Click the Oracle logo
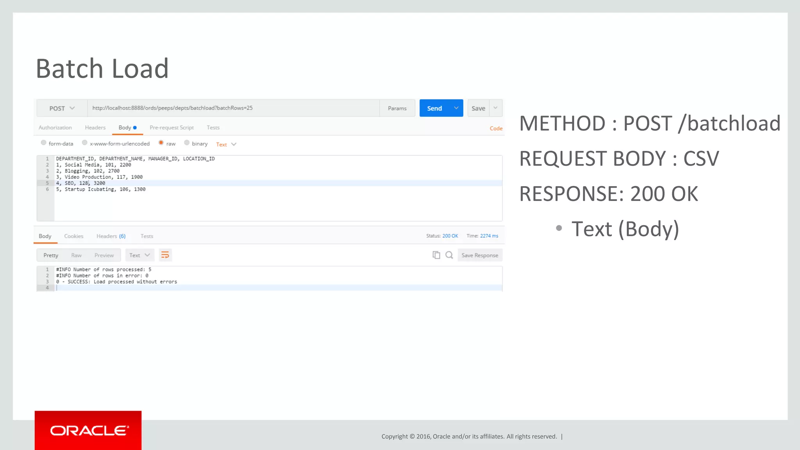This screenshot has height=450, width=800. pos(88,430)
